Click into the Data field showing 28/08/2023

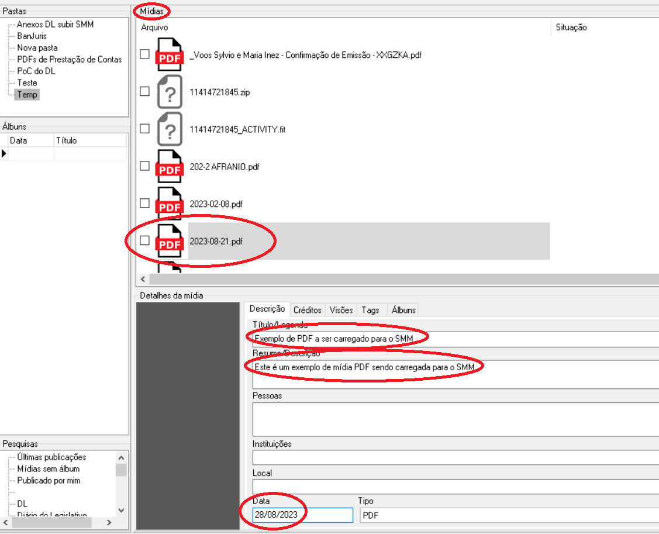303,515
